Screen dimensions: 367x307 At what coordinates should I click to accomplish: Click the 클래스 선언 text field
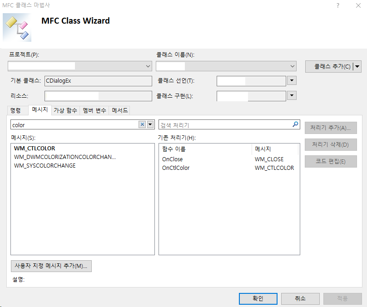[251, 81]
